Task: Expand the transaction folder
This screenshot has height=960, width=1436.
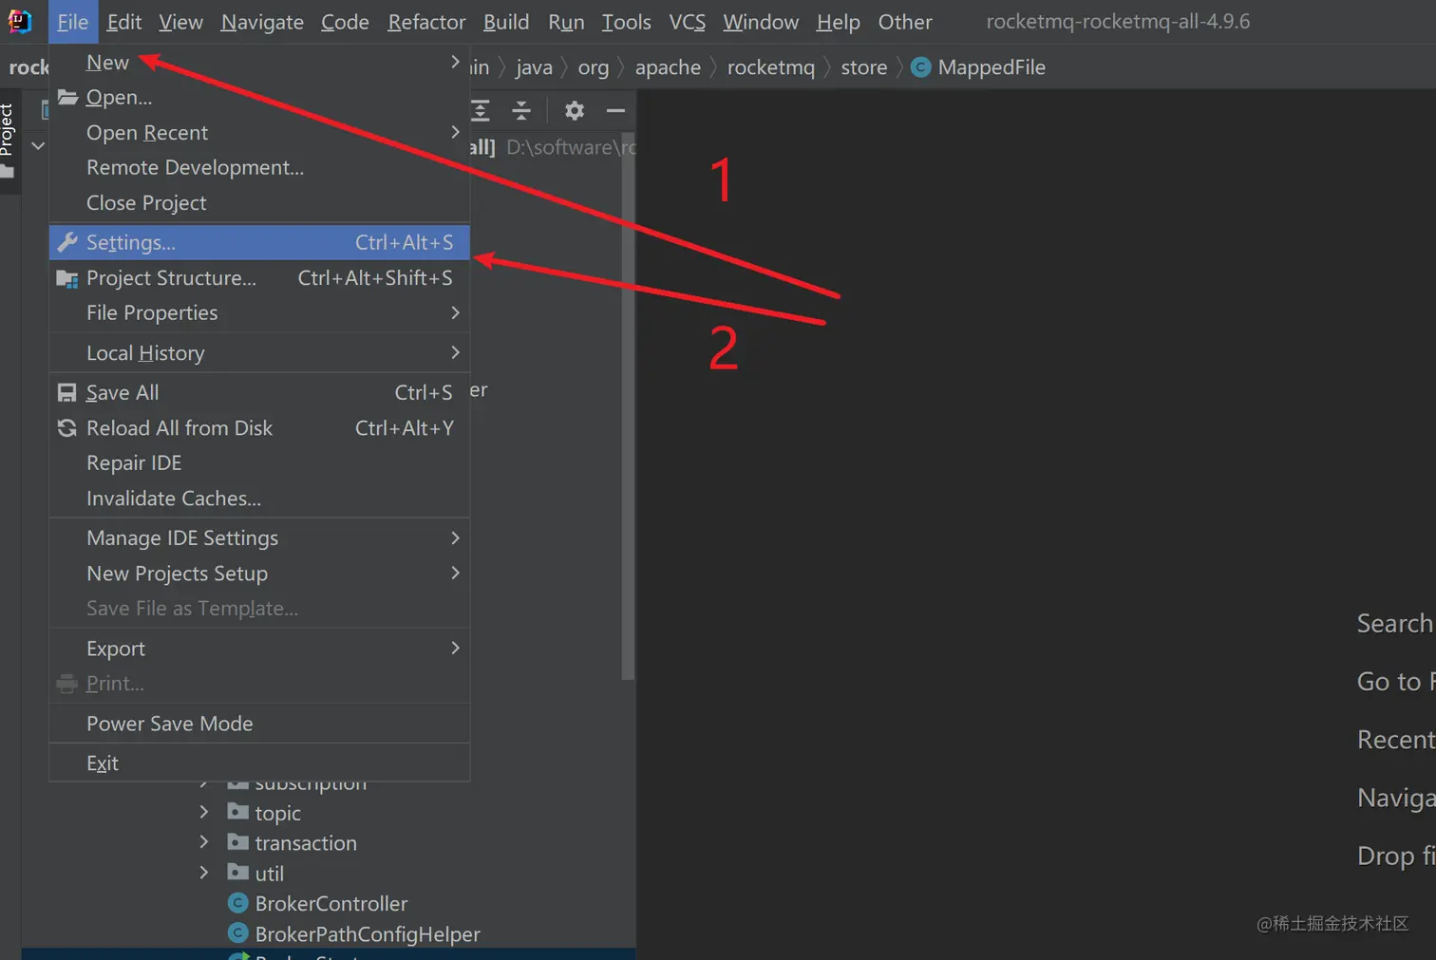Action: click(203, 842)
